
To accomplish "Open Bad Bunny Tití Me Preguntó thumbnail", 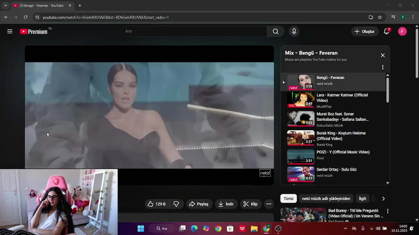I will (x=303, y=215).
